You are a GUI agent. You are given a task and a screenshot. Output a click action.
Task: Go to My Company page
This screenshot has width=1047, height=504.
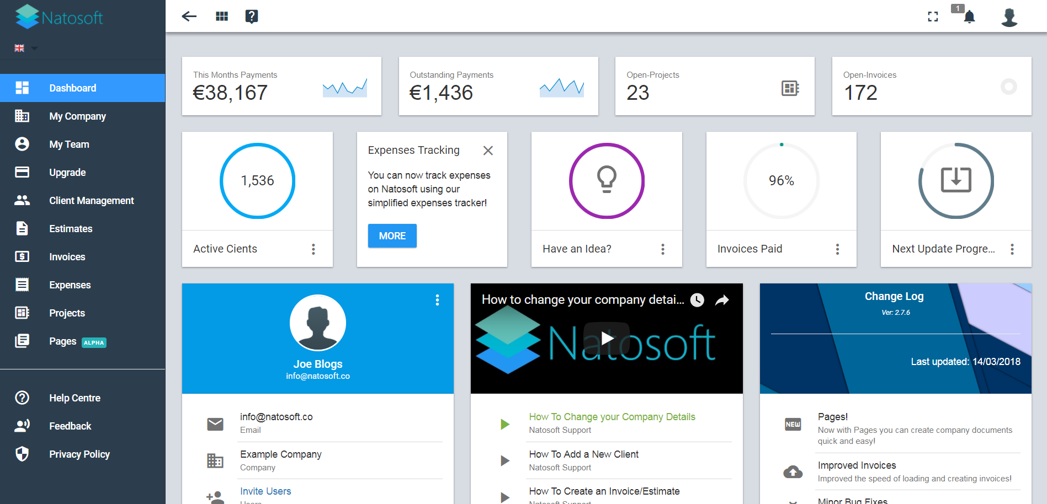(83, 116)
